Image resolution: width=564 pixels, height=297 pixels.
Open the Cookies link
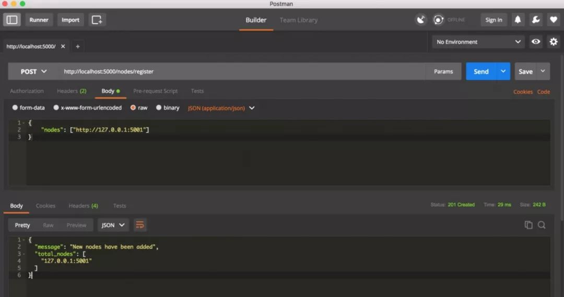(523, 92)
